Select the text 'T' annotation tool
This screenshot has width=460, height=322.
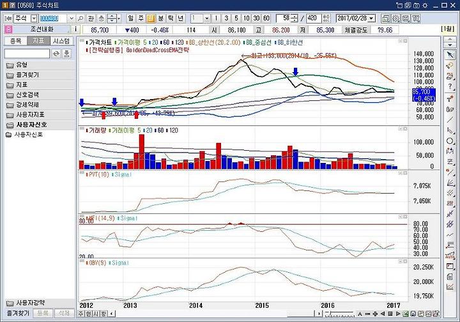pyautogui.click(x=450, y=98)
